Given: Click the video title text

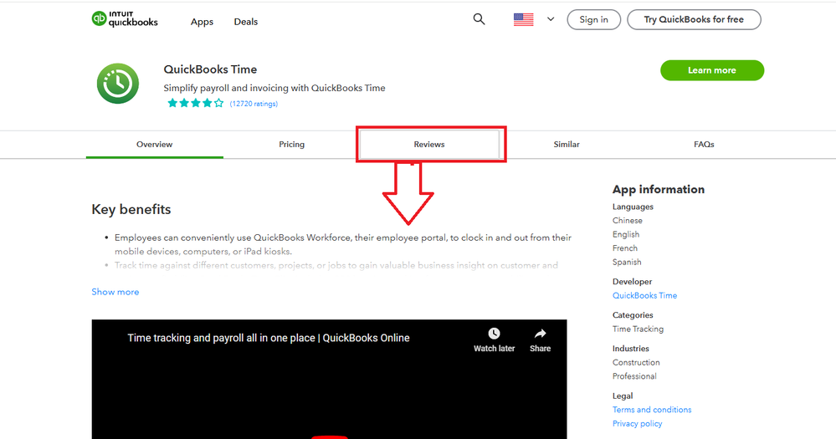Looking at the screenshot, I should [269, 338].
